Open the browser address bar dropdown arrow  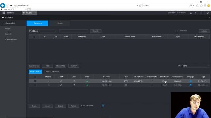(137, 6)
